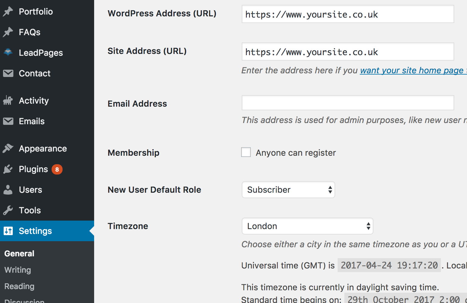467x303 pixels.
Task: Open Writing settings submenu
Action: click(x=18, y=270)
